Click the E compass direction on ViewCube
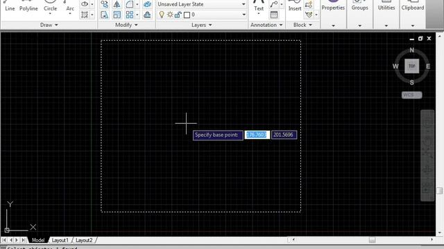This screenshot has height=249, width=444. pos(428,66)
